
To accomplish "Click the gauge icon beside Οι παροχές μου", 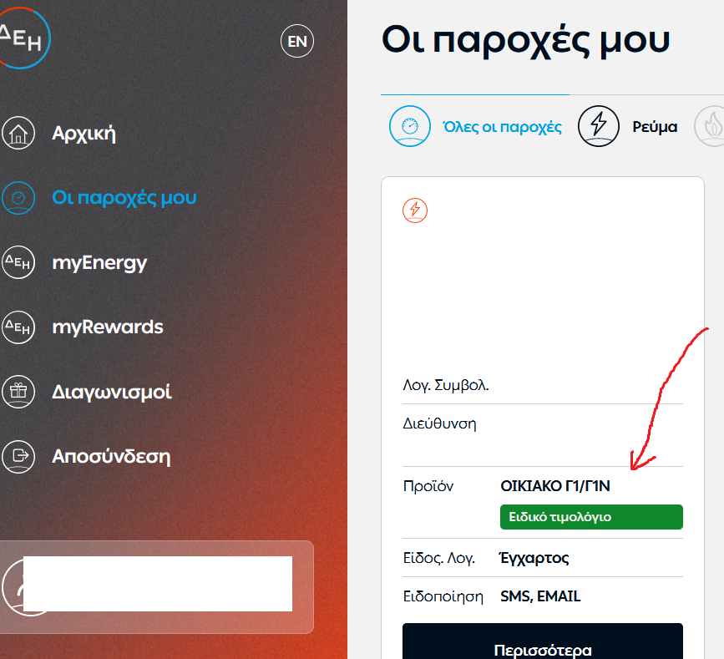I will [18, 198].
